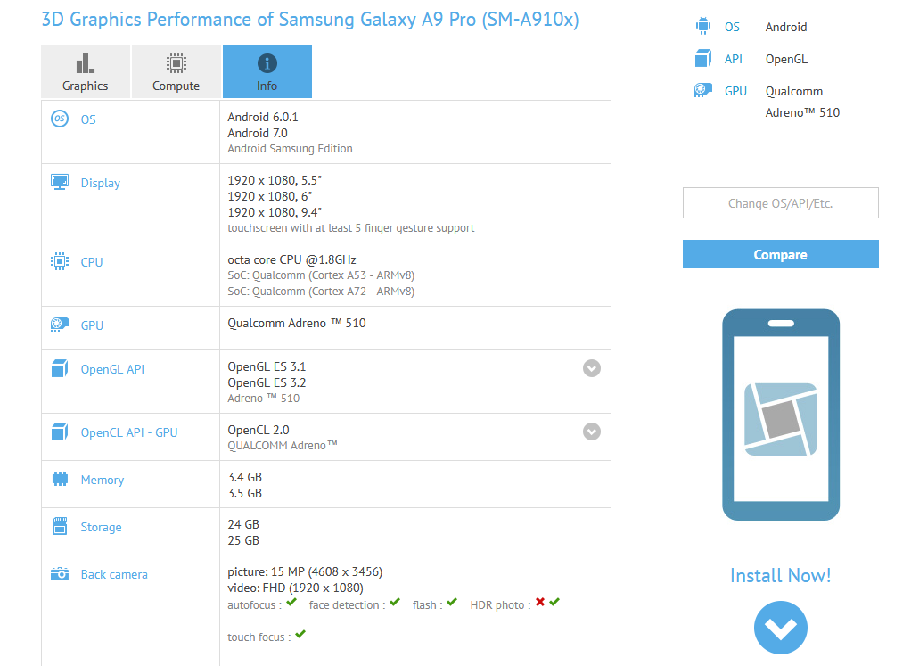Click the GPU card icon in table
The image size is (911, 666).
60,325
